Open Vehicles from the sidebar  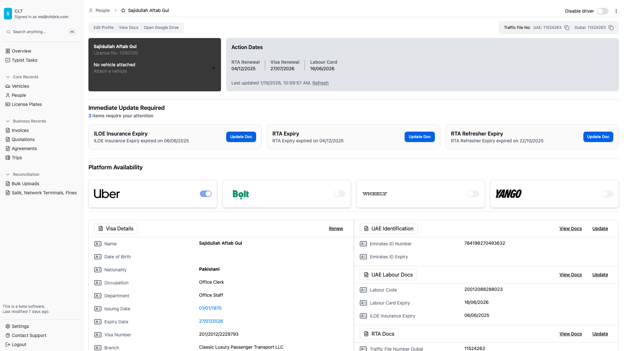click(x=20, y=86)
